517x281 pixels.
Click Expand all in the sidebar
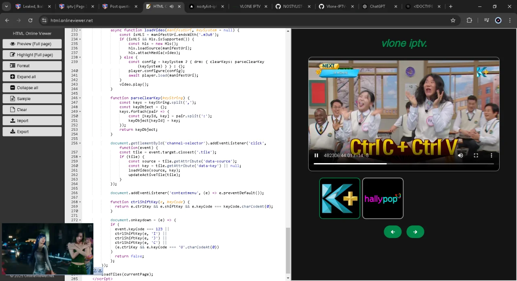tap(32, 77)
